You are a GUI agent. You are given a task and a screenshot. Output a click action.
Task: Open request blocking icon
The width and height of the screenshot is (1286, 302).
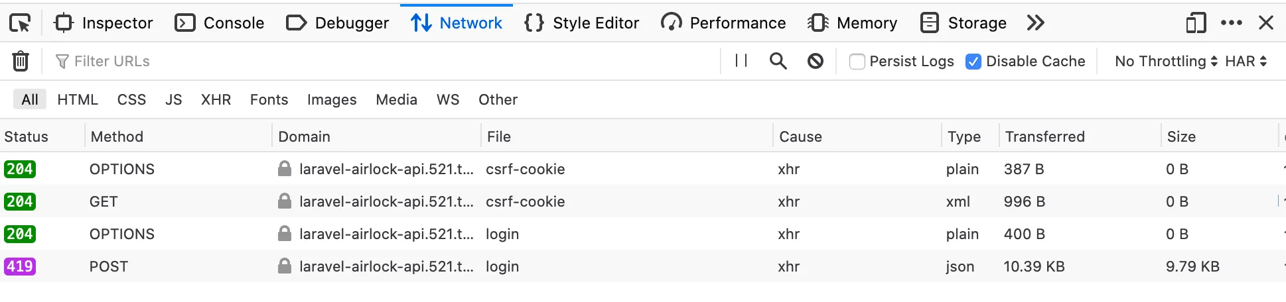coord(816,61)
